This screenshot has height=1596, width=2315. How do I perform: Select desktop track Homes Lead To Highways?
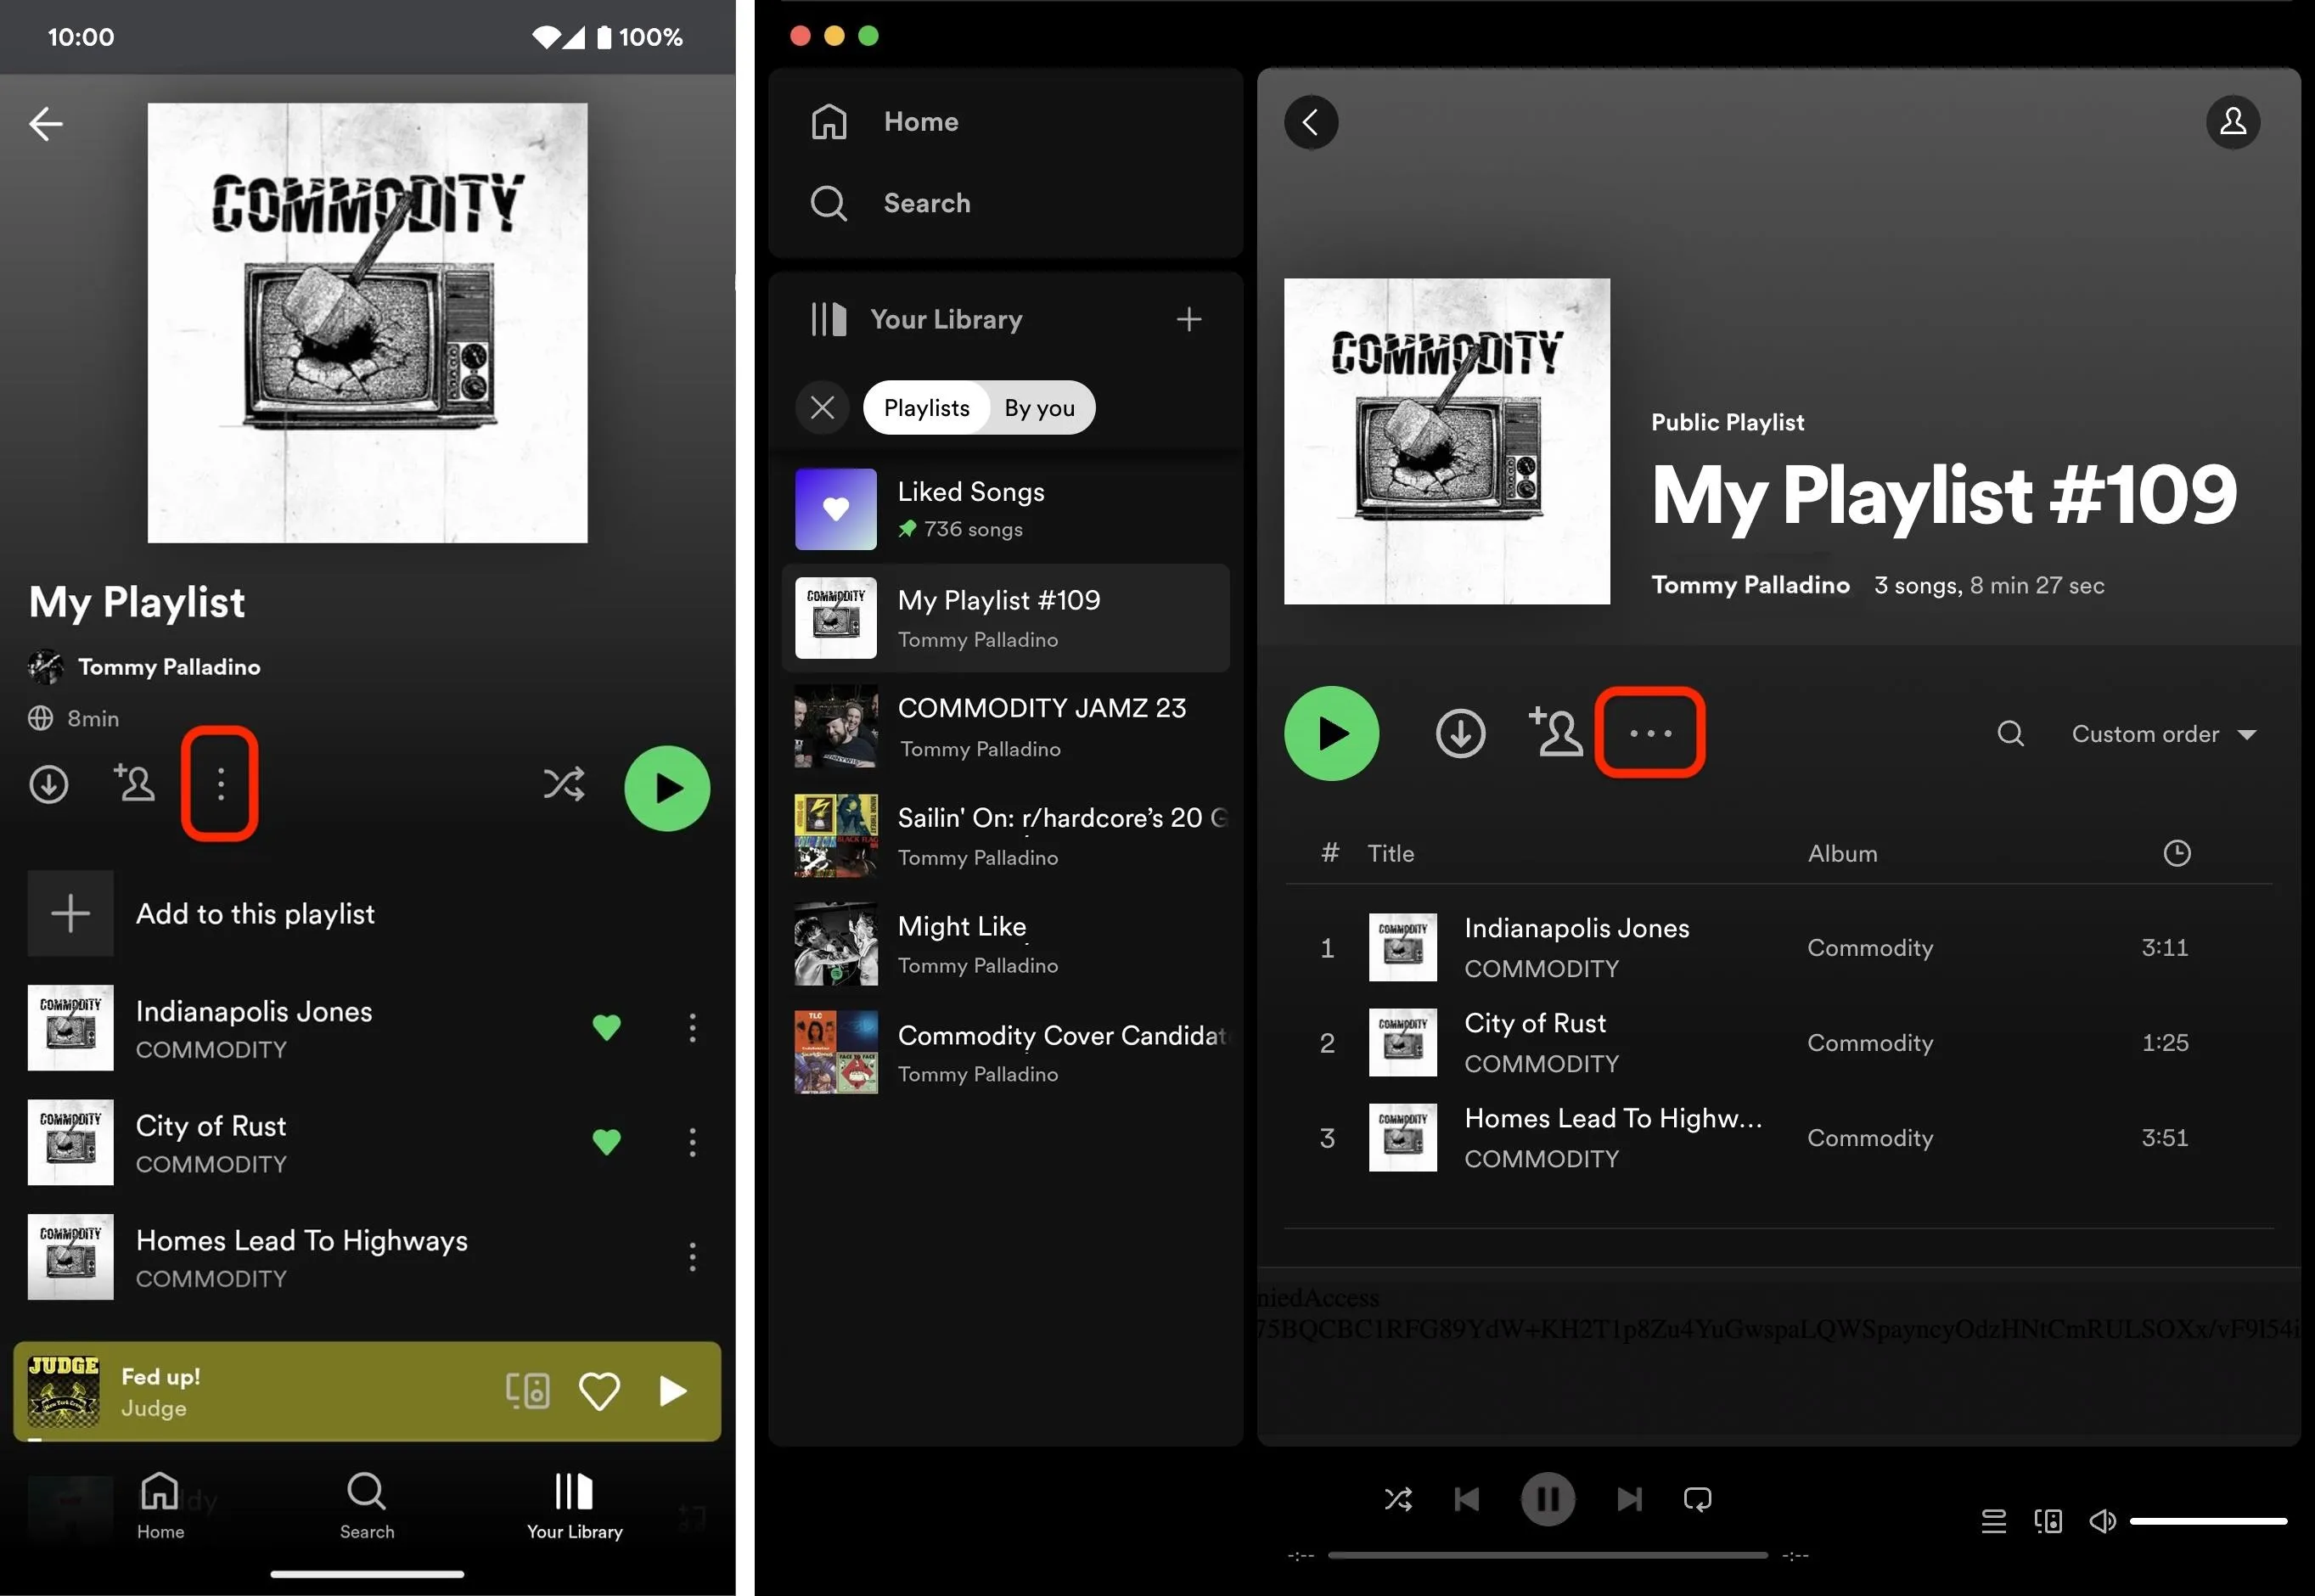pyautogui.click(x=1779, y=1137)
